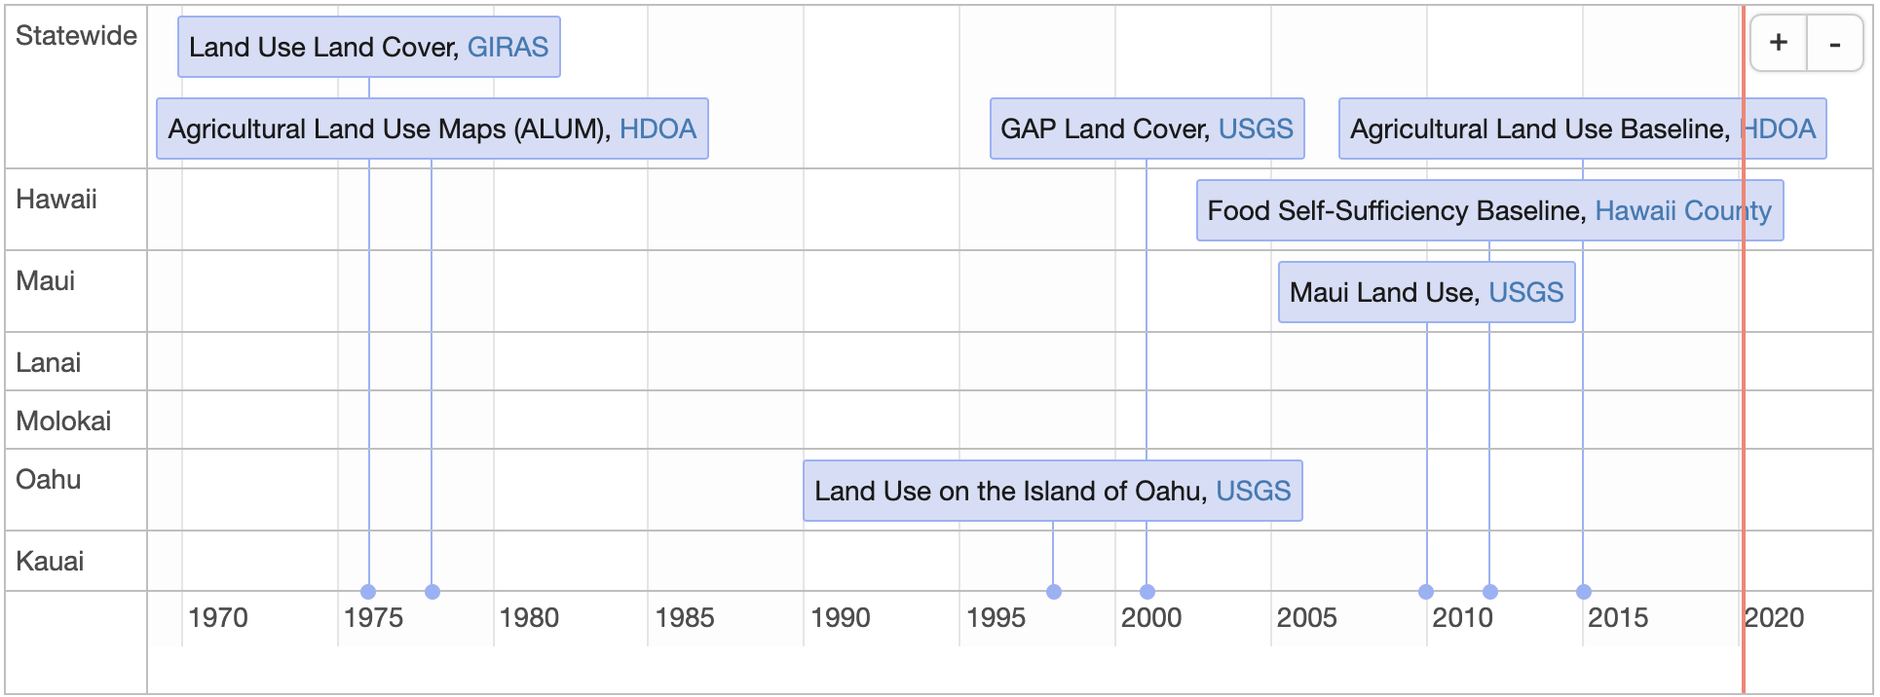This screenshot has width=1880, height=697.
Task: Open the HDOA link in Agricultural Land Use Baseline
Action: click(1783, 128)
